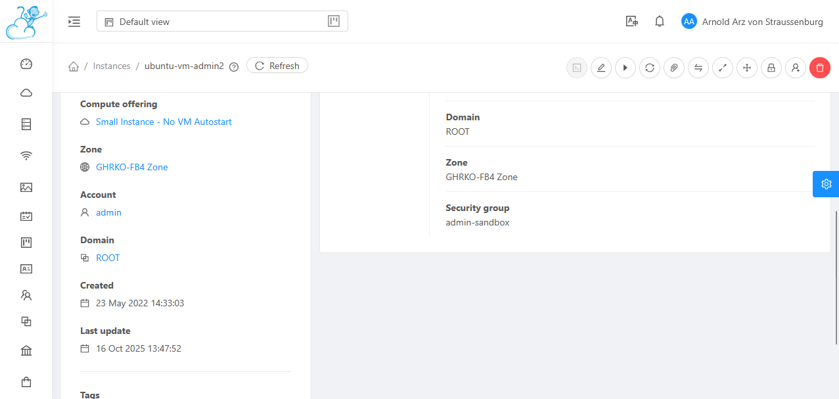The width and height of the screenshot is (839, 399).
Task: Navigate back via the Instances breadcrumb
Action: point(112,66)
